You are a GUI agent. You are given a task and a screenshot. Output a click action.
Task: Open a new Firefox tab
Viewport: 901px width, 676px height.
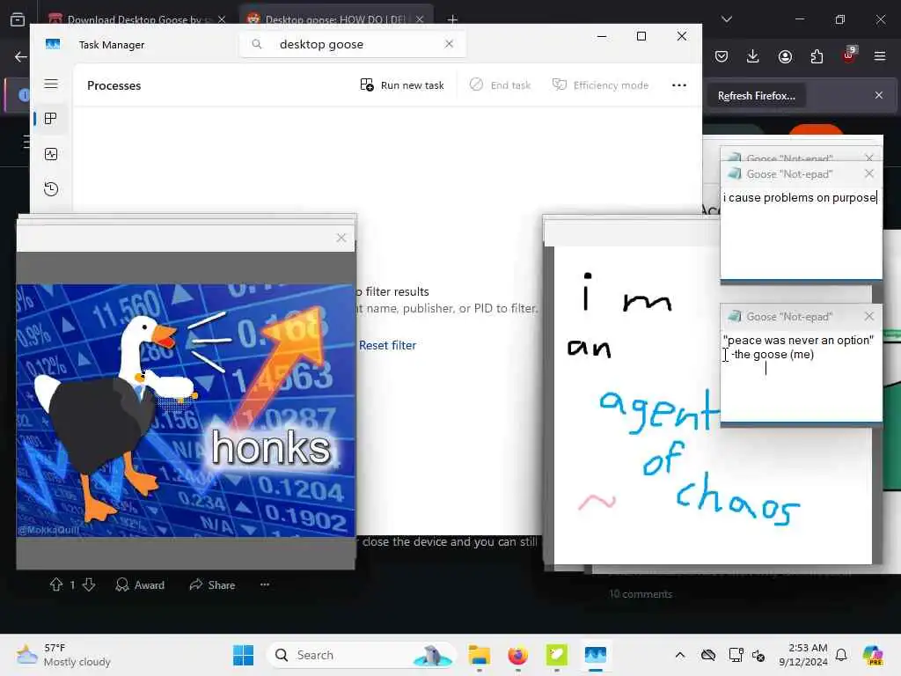tap(453, 19)
